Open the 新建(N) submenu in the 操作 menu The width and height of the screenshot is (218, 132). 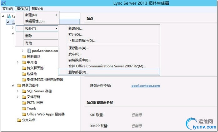pos(37,15)
